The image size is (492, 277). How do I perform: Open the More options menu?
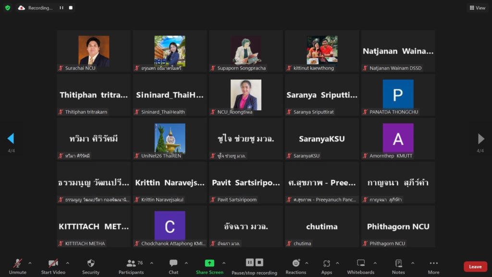[433, 264]
